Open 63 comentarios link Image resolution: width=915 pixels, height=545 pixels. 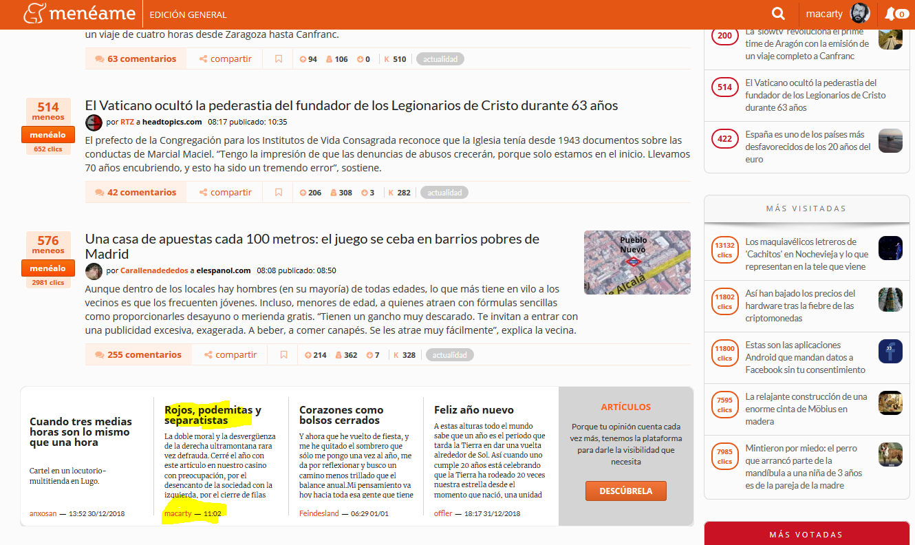[136, 59]
